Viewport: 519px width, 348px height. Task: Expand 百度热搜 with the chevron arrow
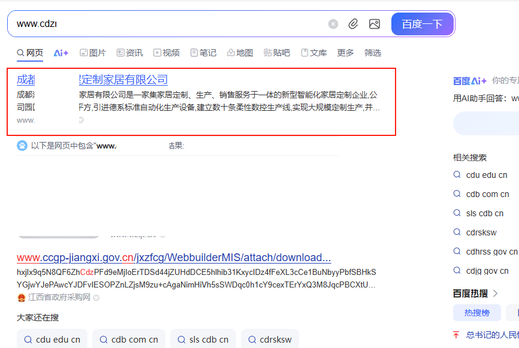(x=496, y=293)
